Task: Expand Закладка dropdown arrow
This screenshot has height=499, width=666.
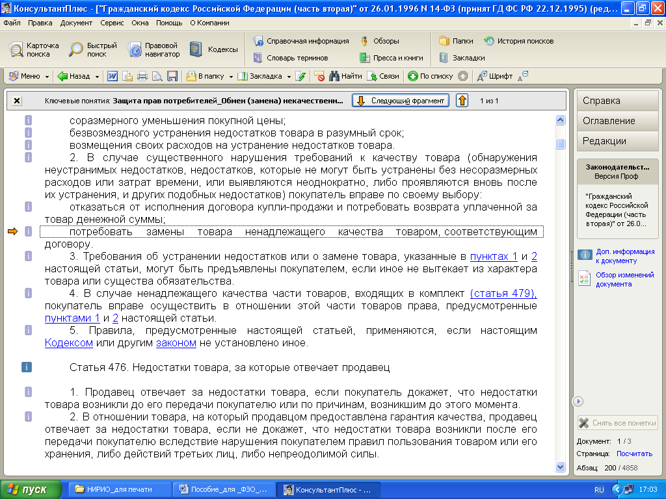Action: click(289, 77)
